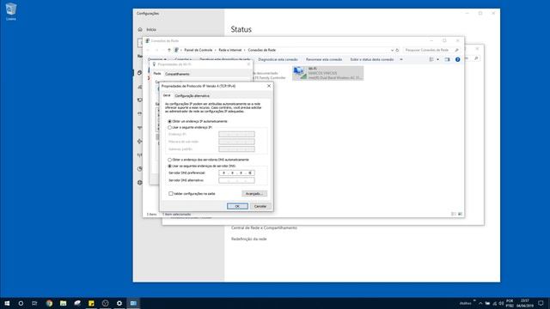Click 'Redefinição da rede' link in Settings
Viewport: 550px width, 309px height.
click(x=248, y=239)
